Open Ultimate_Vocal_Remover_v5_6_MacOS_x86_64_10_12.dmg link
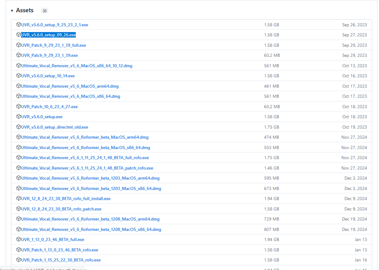The width and height of the screenshot is (379, 270). click(x=77, y=66)
